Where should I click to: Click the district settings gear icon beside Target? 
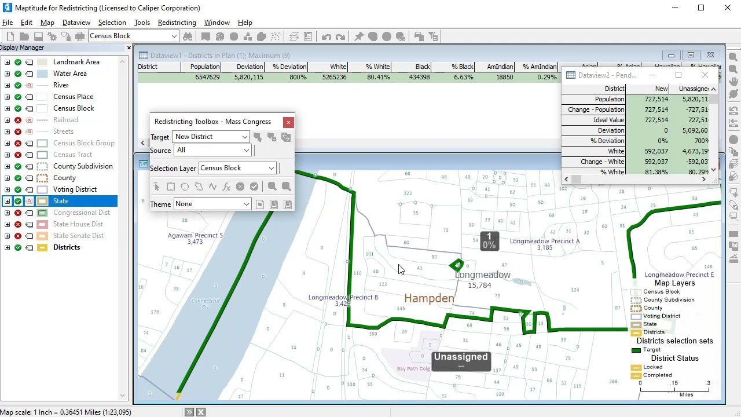pyautogui.click(x=272, y=137)
